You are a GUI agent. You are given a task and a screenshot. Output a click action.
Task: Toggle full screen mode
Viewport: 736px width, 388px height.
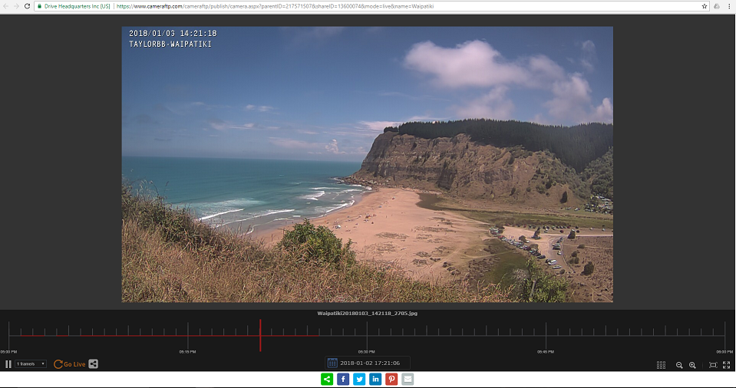[x=726, y=365]
